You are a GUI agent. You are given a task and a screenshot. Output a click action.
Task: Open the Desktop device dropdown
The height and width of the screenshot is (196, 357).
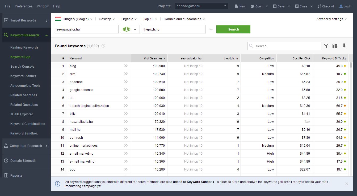click(107, 19)
